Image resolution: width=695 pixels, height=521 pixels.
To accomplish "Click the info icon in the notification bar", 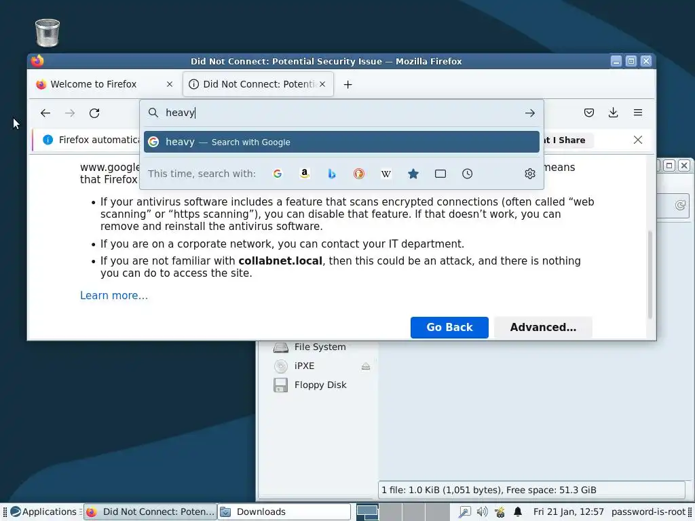I will [48, 140].
